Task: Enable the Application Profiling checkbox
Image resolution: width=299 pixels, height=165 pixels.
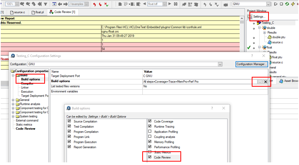Action: click(x=150, y=131)
